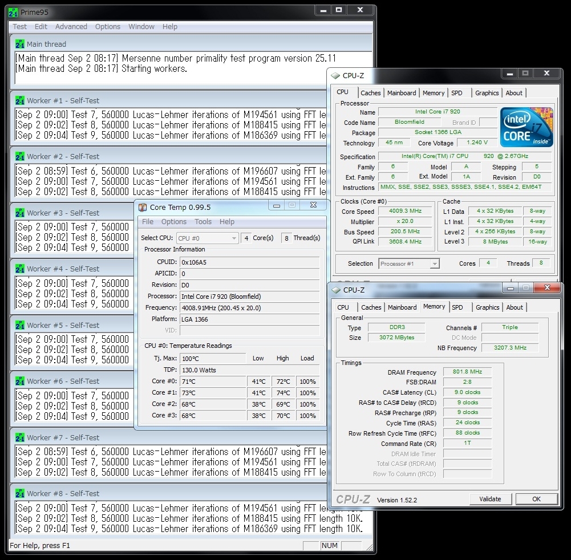
Task: Open the Test menu in Prime95
Action: pos(19,27)
